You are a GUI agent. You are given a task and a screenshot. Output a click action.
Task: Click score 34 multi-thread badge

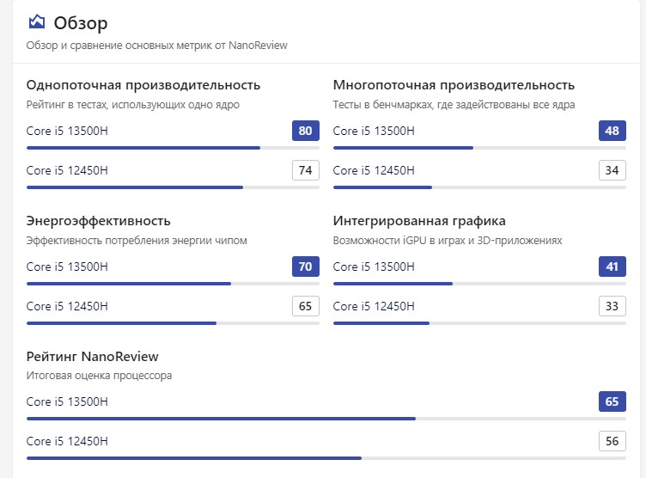point(612,170)
